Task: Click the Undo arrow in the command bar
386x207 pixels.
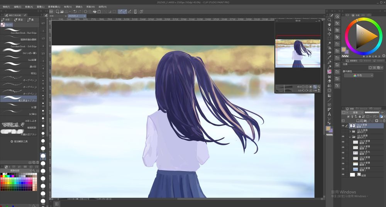Action: (74, 12)
